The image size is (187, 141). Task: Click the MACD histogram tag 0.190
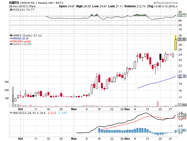(x=182, y=130)
